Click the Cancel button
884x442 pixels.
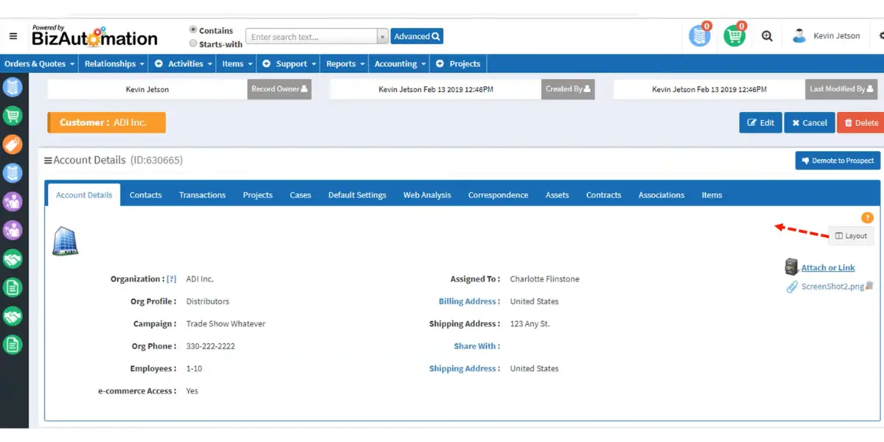pyautogui.click(x=810, y=122)
